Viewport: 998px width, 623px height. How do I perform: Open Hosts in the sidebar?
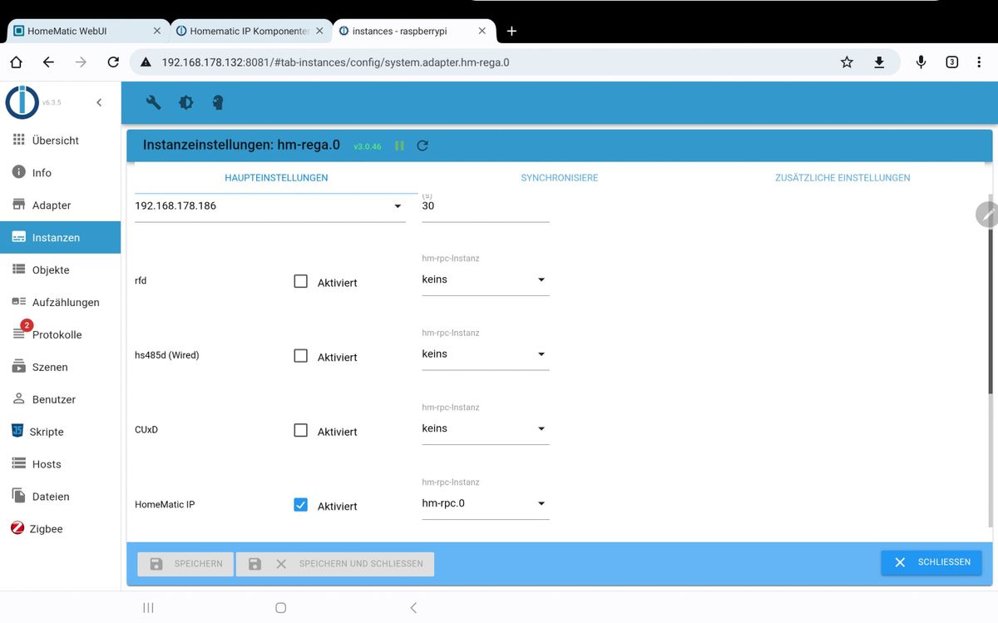[60, 465]
